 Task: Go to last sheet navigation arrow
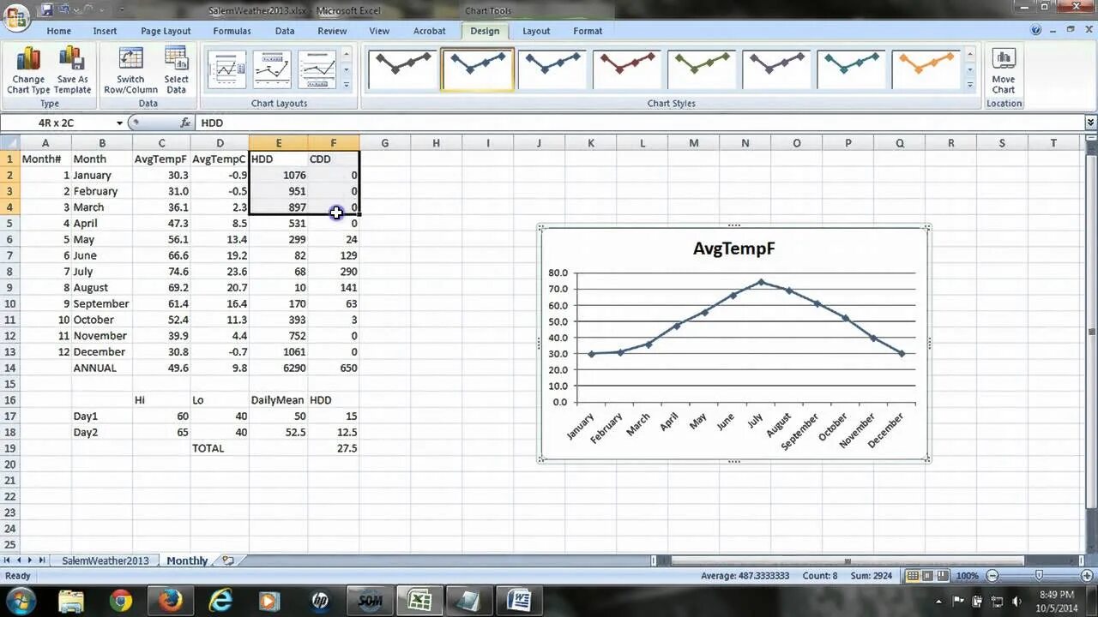(43, 560)
